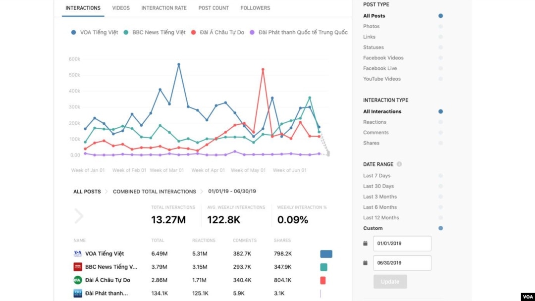Image resolution: width=535 pixels, height=301 pixels.
Task: Toggle Đài Á Châu Tự Do legend dot
Action: click(194, 32)
